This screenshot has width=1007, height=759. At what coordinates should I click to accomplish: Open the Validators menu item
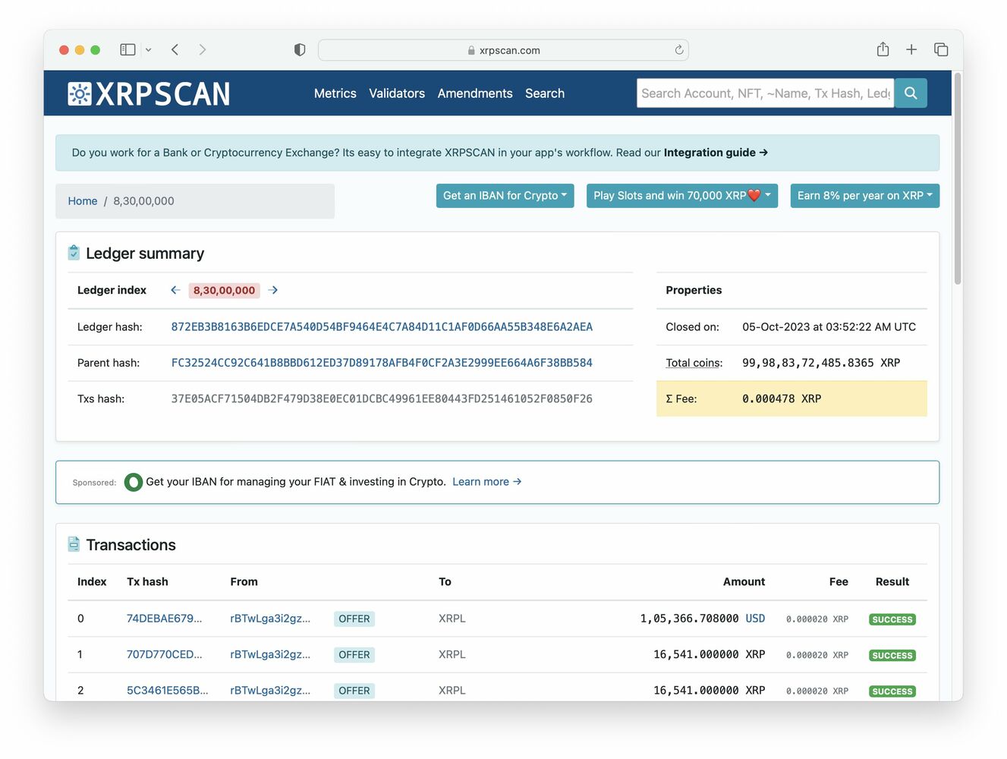[397, 93]
